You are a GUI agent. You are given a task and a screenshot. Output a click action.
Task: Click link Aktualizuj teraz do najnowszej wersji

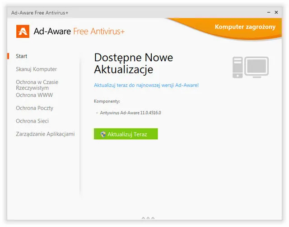(x=146, y=85)
